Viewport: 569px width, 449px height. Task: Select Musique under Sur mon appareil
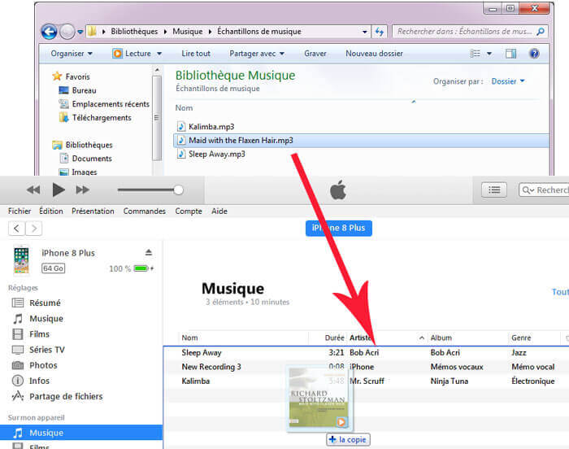[81, 433]
